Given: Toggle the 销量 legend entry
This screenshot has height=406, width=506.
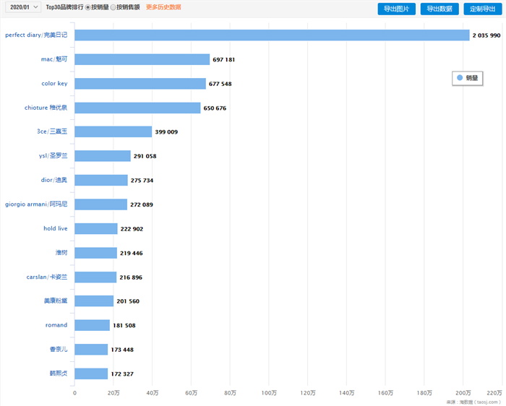Looking at the screenshot, I should click(467, 78).
